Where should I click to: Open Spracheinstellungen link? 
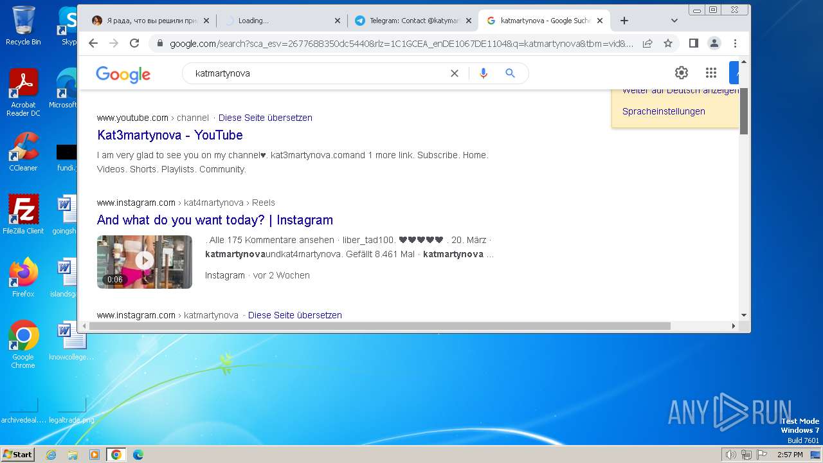pyautogui.click(x=664, y=111)
